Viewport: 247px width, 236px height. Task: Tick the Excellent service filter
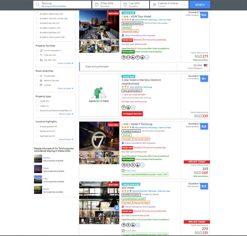pyautogui.click(x=37, y=23)
